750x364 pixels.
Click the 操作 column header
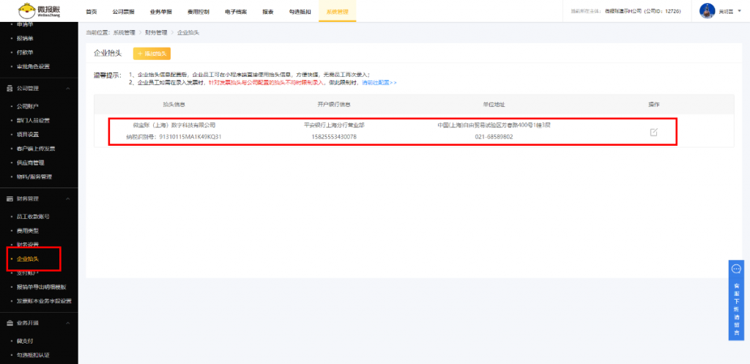[653, 104]
